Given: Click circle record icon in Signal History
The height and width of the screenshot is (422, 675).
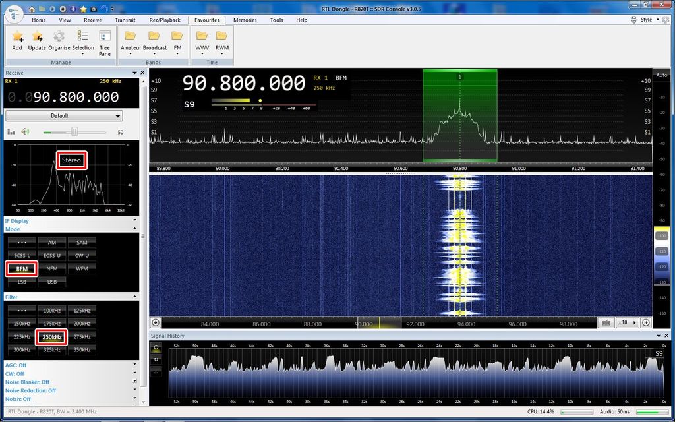Looking at the screenshot, I should 156,347.
